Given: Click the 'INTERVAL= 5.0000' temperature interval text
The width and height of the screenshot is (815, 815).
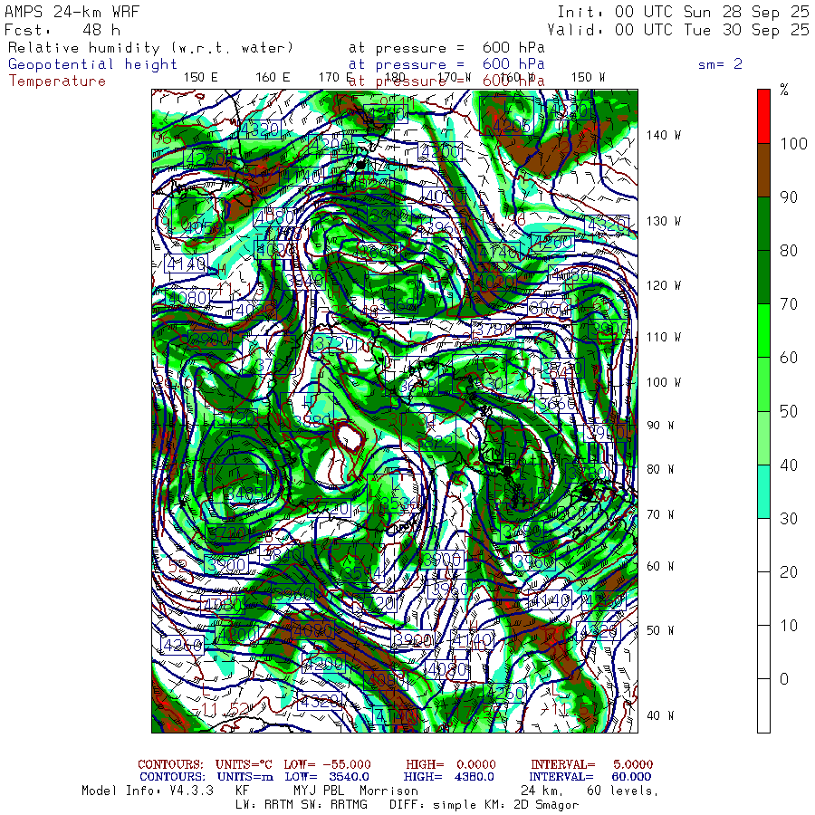Looking at the screenshot, I should (591, 764).
